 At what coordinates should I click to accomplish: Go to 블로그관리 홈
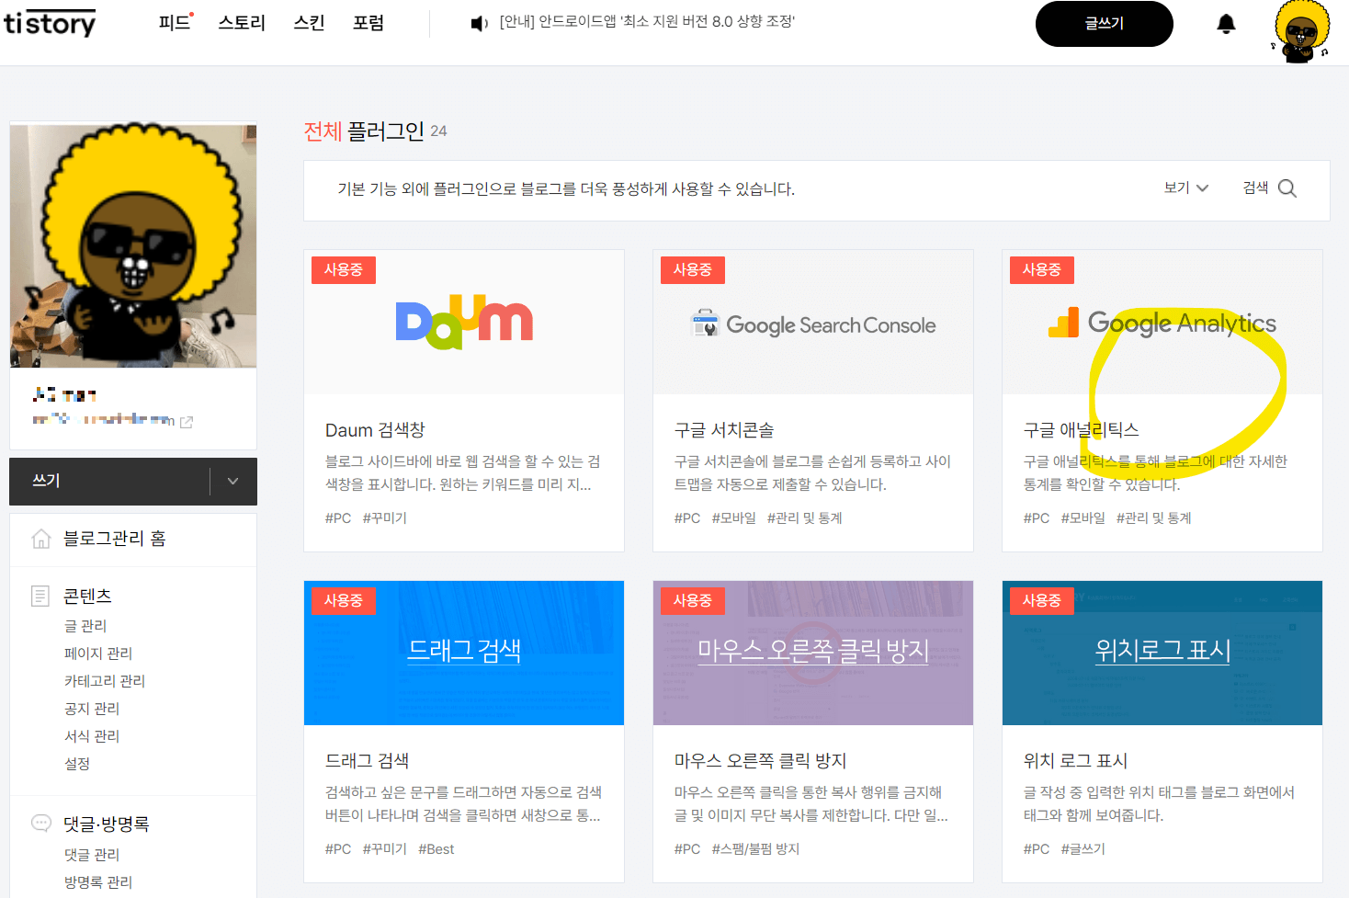click(114, 539)
